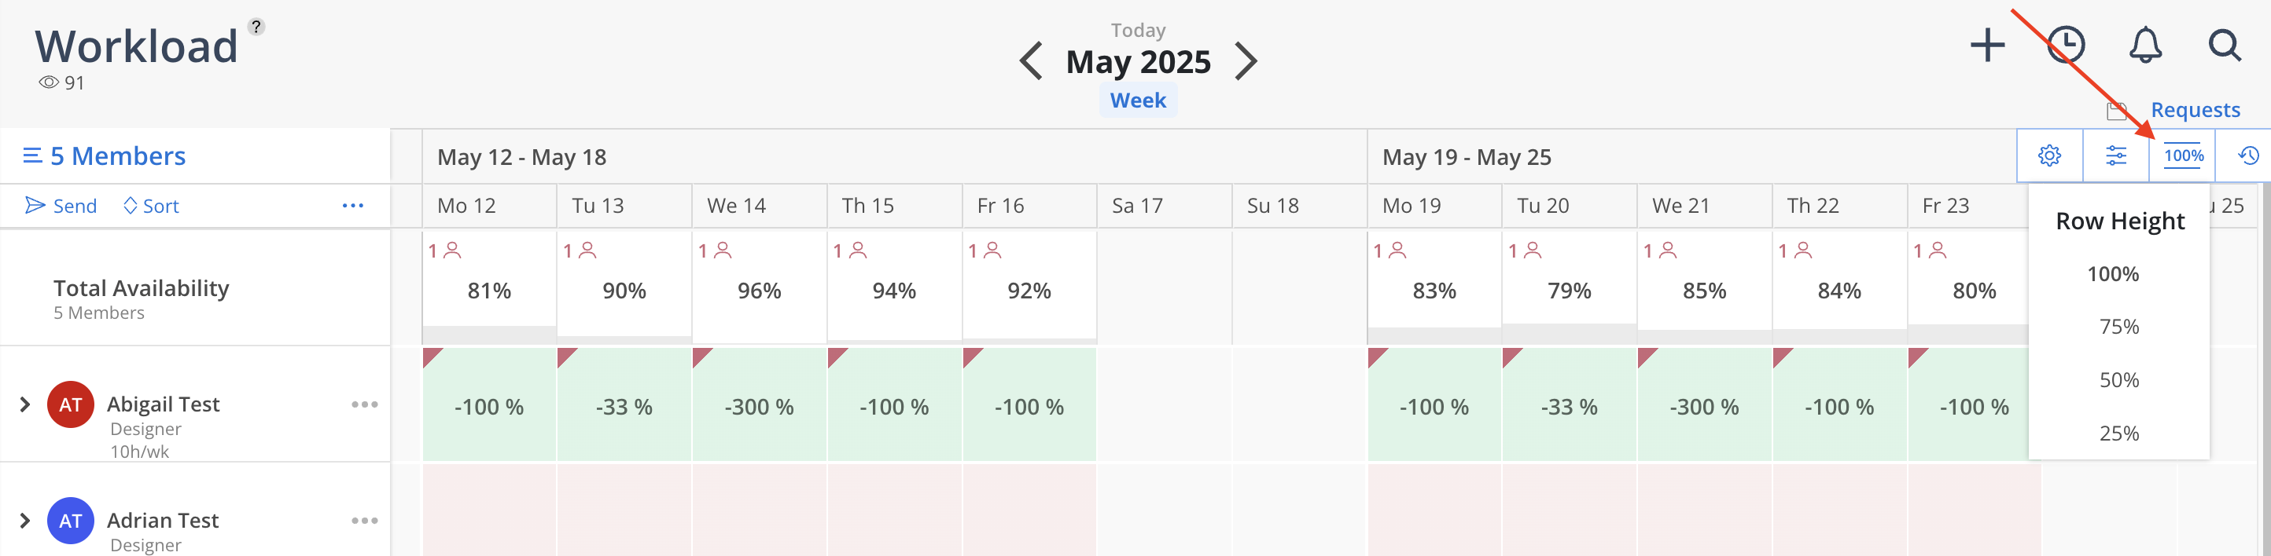The width and height of the screenshot is (2271, 556).
Task: Click the Workload help question mark
Action: 256,27
